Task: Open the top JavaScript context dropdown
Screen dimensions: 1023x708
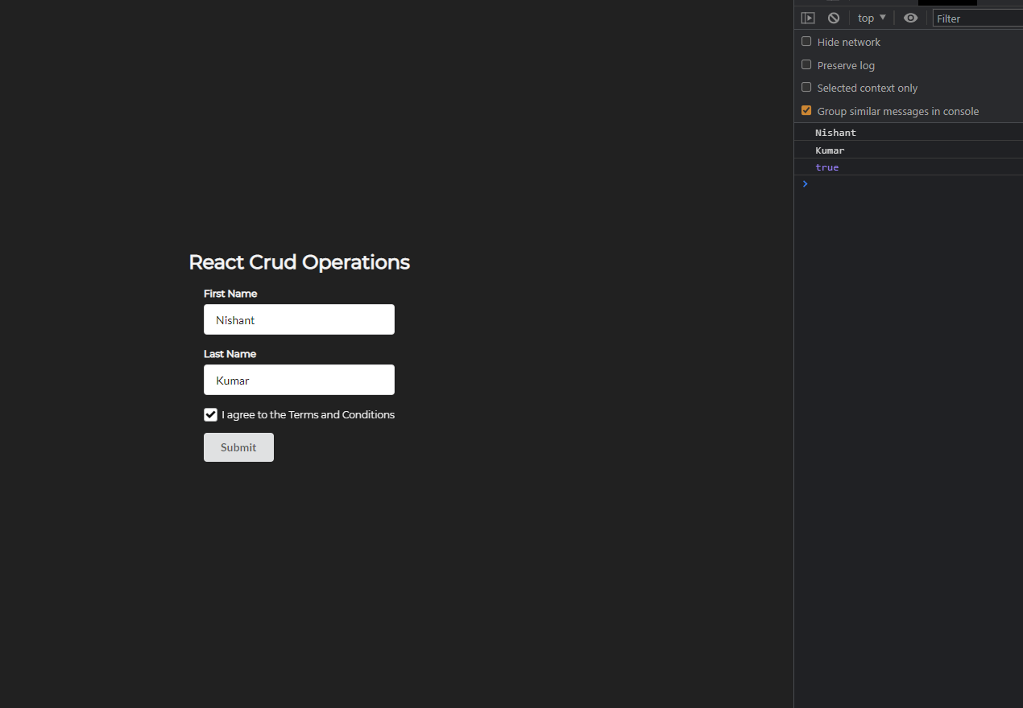Action: pyautogui.click(x=872, y=17)
